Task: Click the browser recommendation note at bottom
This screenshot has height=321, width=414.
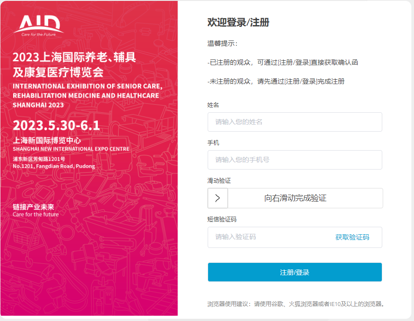Action: (x=295, y=304)
